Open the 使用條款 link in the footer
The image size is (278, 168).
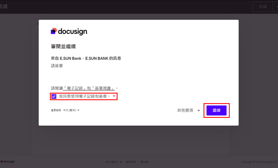click(x=131, y=162)
